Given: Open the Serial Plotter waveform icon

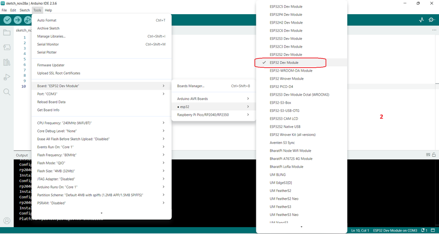Looking at the screenshot, I should [421, 20].
